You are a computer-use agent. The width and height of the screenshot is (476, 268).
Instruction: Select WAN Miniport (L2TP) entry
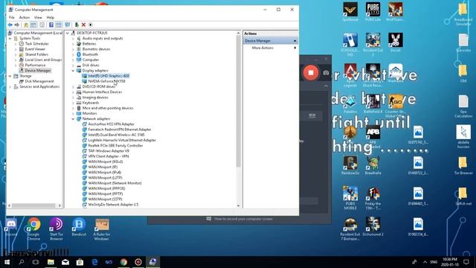click(x=105, y=178)
